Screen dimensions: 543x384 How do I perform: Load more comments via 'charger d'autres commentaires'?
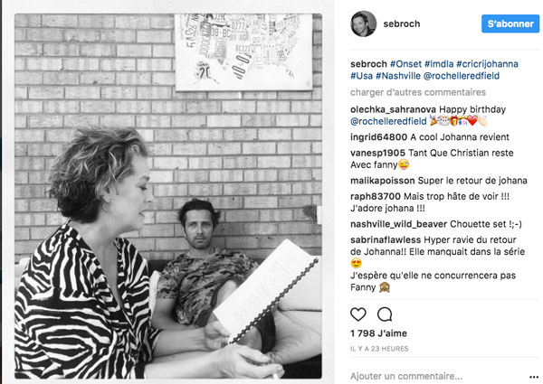418,92
